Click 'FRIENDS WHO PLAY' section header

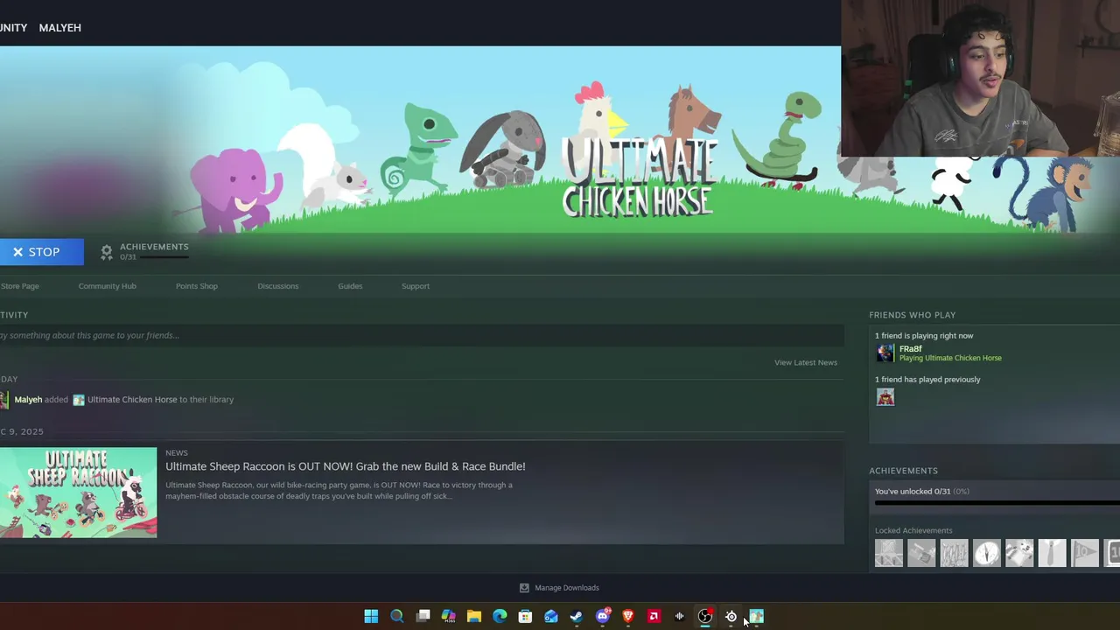click(x=913, y=315)
